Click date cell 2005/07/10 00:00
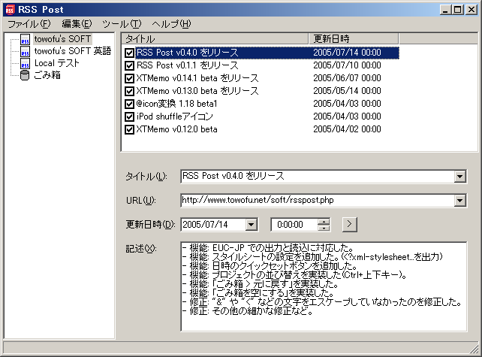 347,65
